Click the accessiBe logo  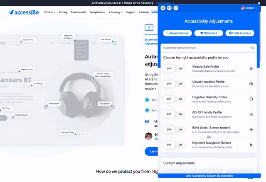click(24, 12)
